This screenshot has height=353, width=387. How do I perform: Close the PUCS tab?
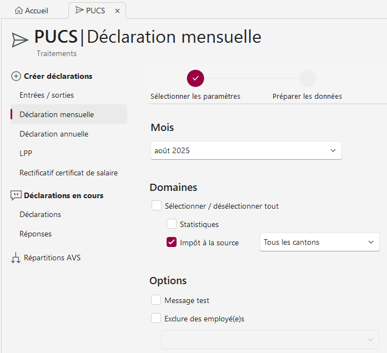coord(117,11)
